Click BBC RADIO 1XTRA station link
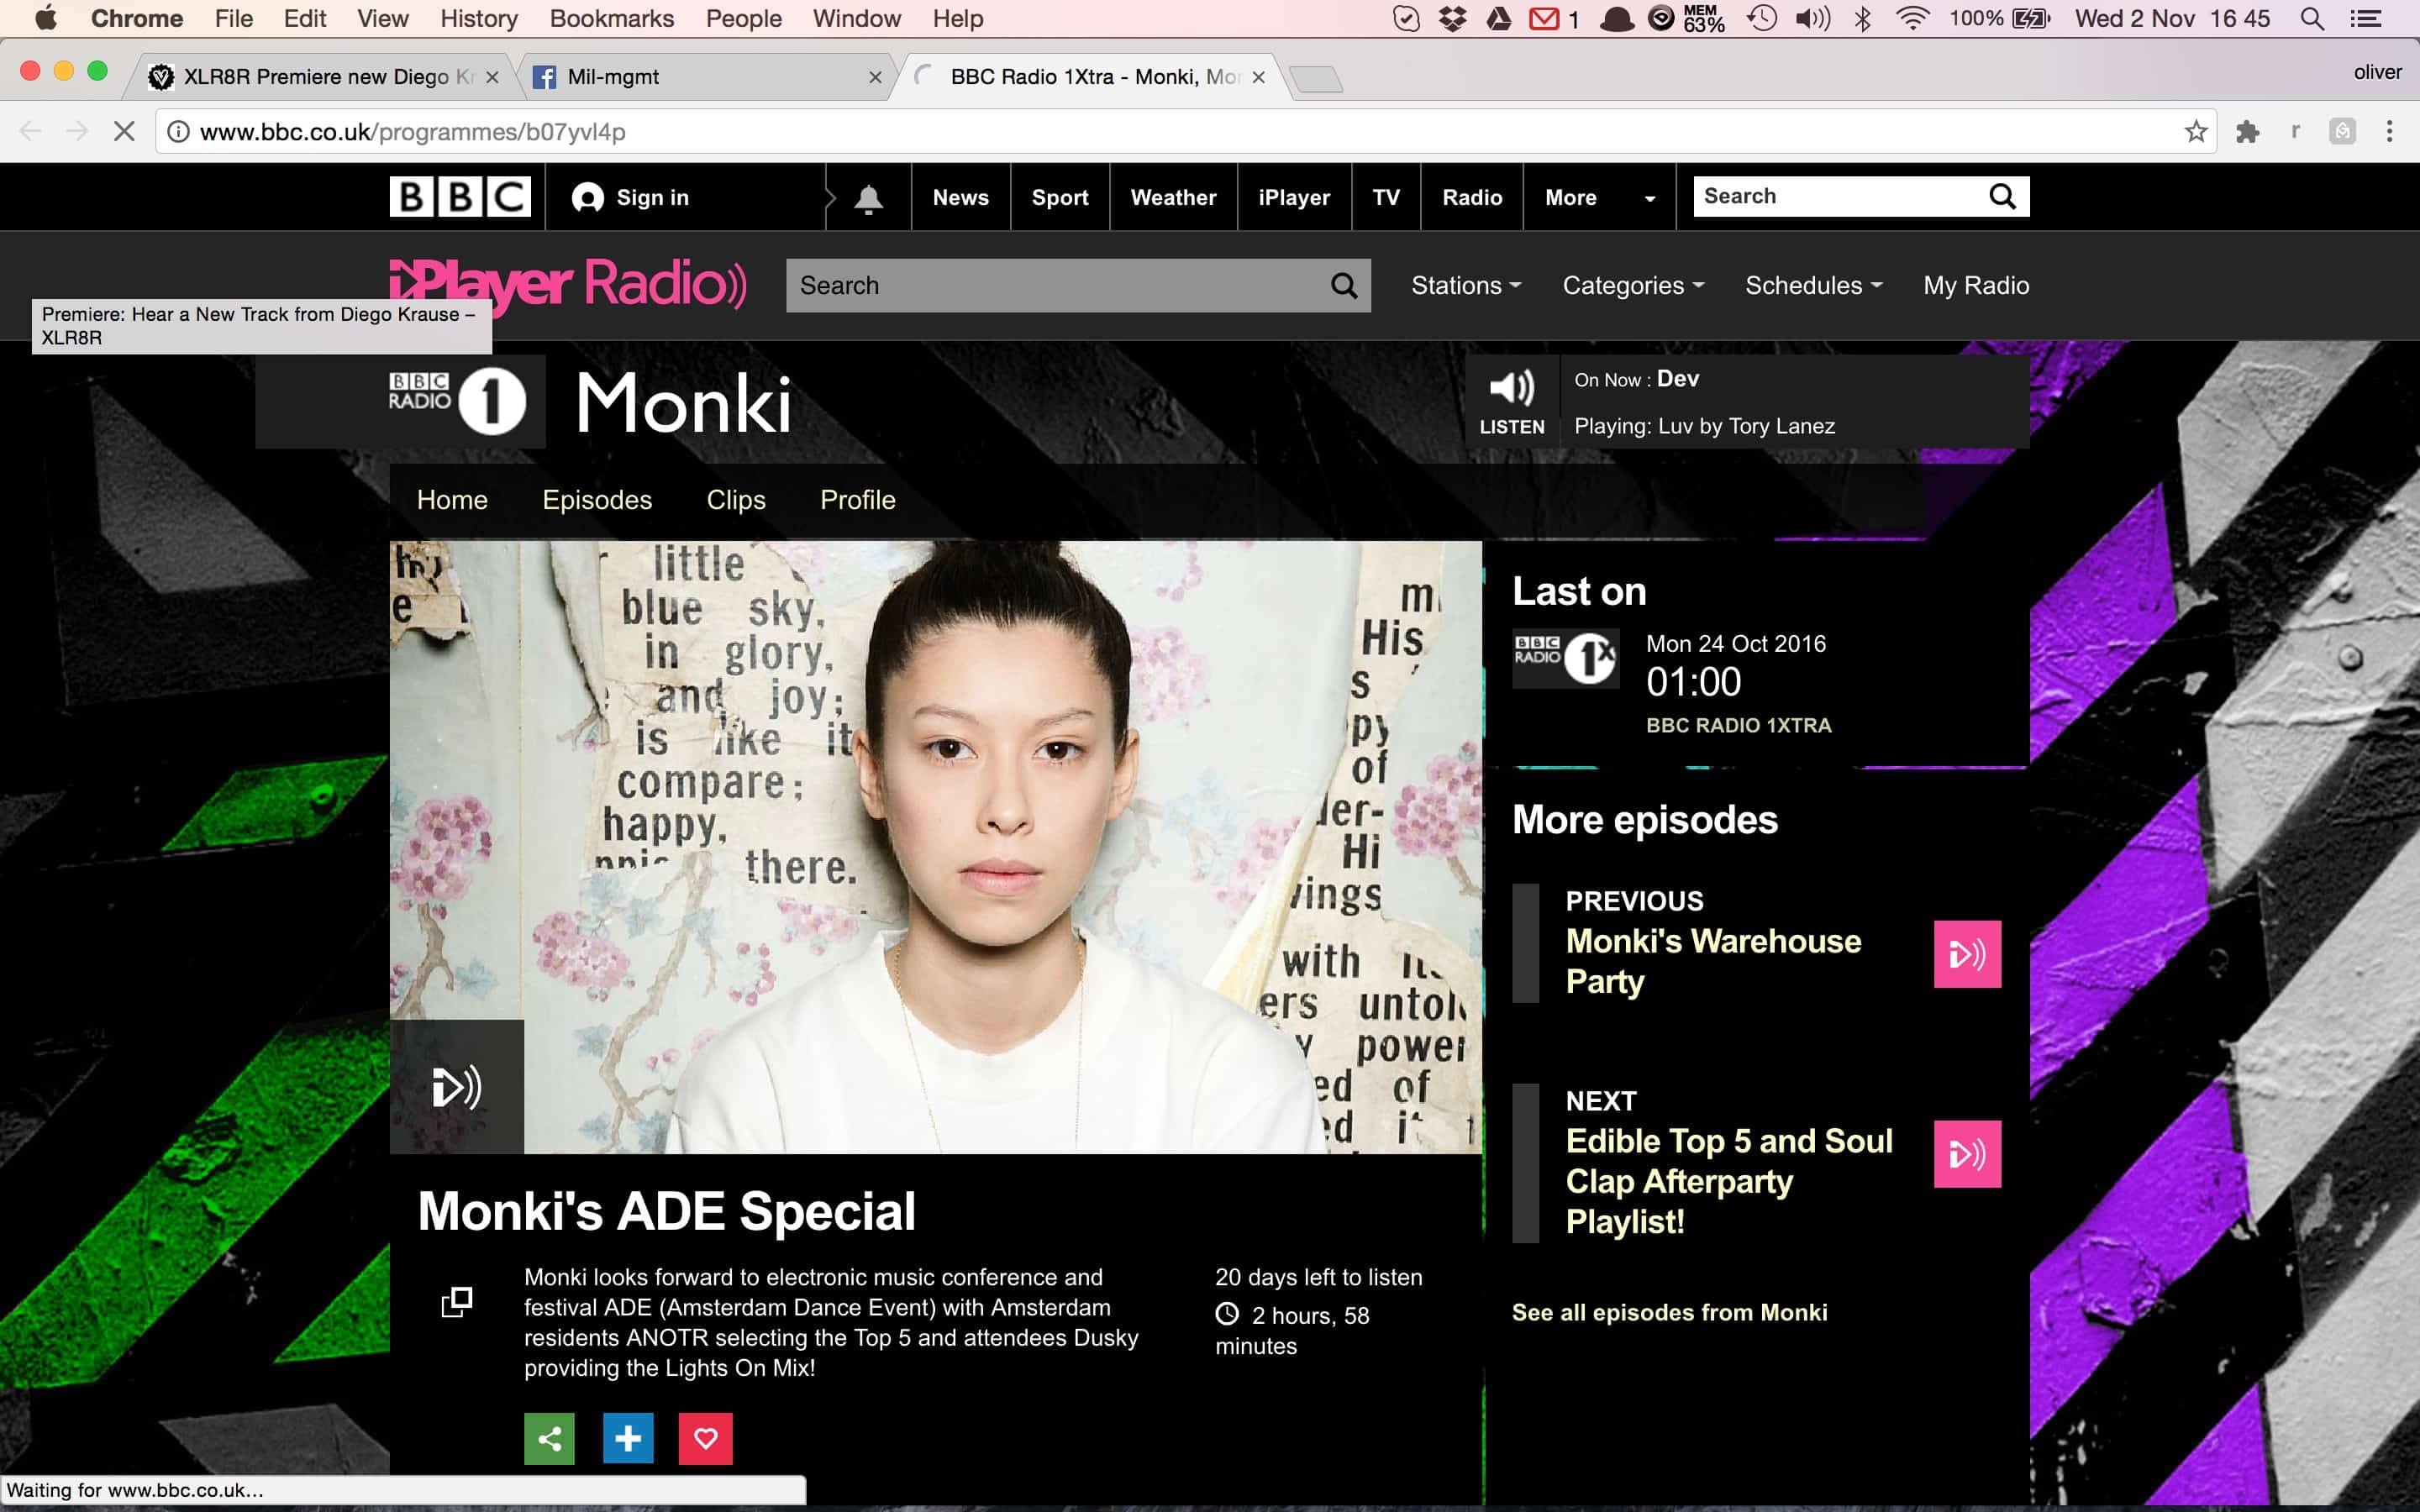This screenshot has height=1512, width=2420. pyautogui.click(x=1739, y=726)
